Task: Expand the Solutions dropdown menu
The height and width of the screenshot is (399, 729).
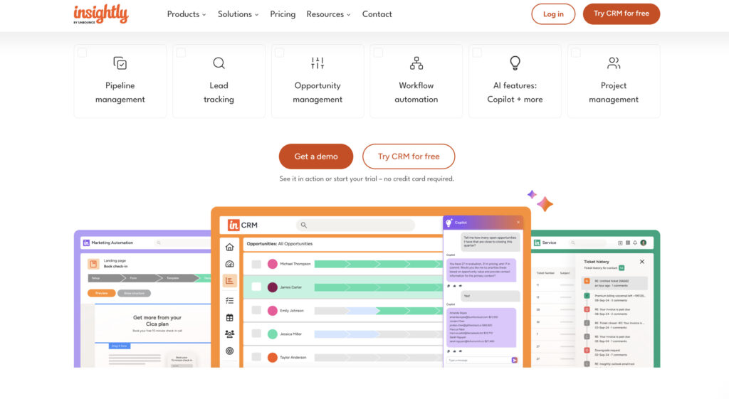Action: [x=238, y=14]
